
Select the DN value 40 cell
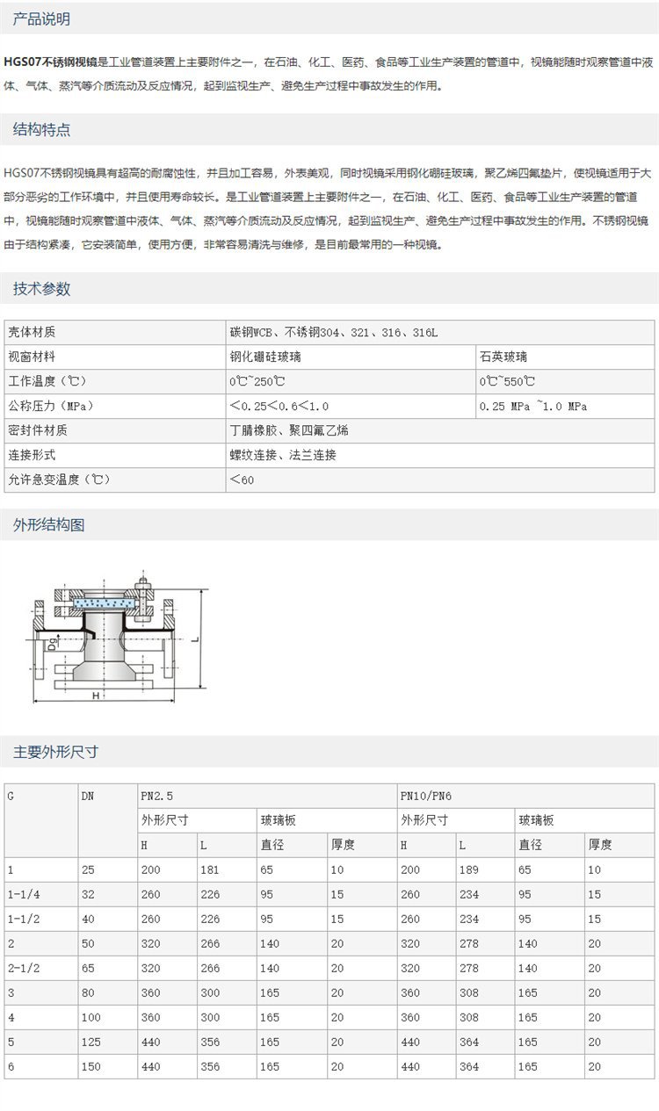[107, 919]
